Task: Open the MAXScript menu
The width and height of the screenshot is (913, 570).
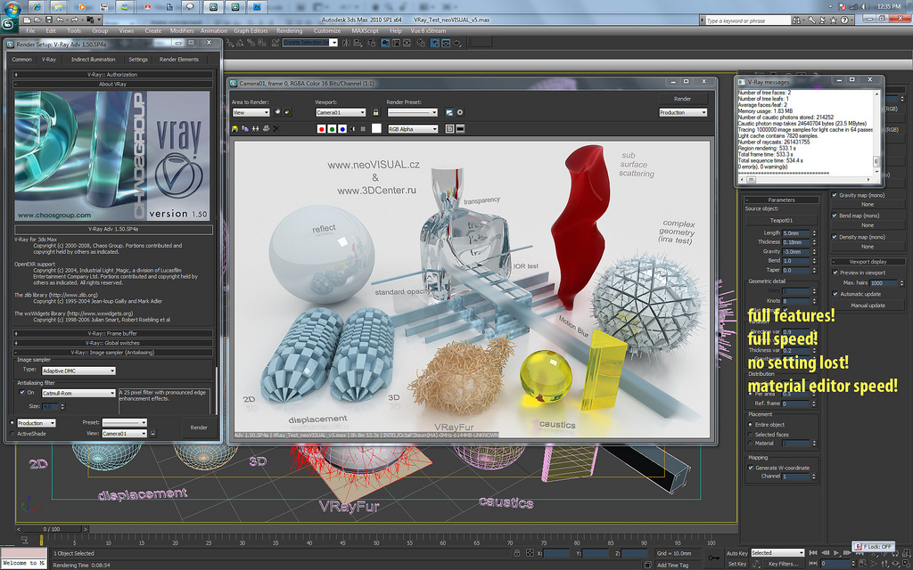Action: [x=365, y=31]
